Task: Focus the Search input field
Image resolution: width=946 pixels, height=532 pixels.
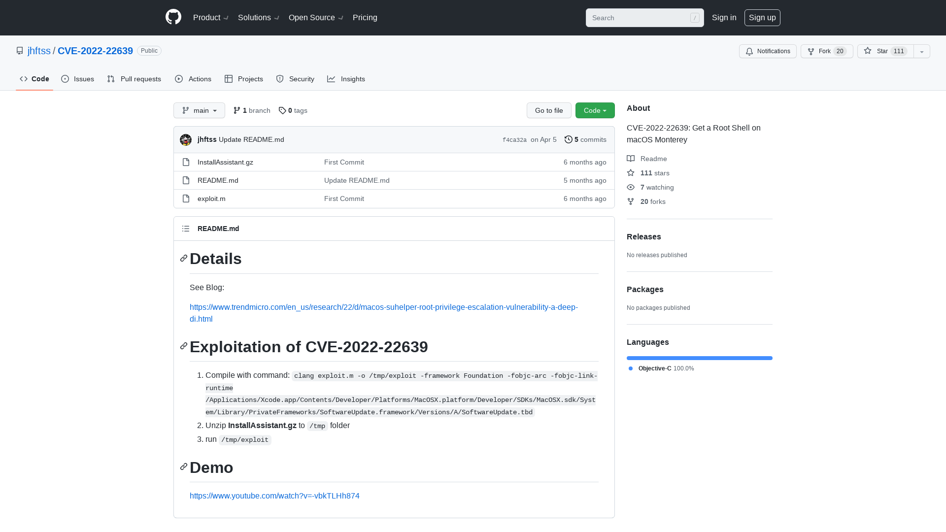Action: [x=644, y=18]
